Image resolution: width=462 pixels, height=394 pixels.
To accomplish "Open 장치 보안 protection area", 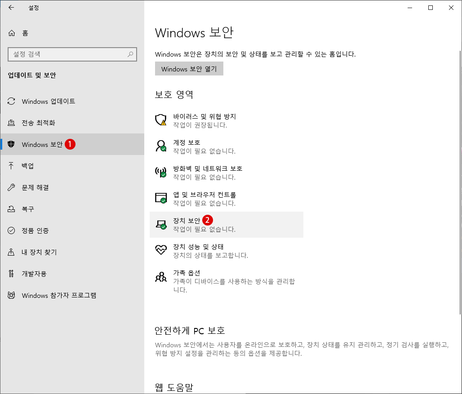I will [227, 224].
